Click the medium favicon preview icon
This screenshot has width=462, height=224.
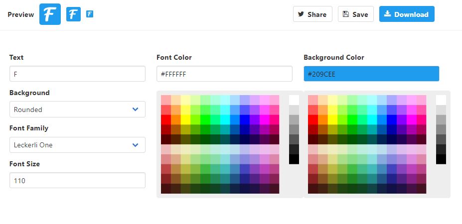[74, 14]
